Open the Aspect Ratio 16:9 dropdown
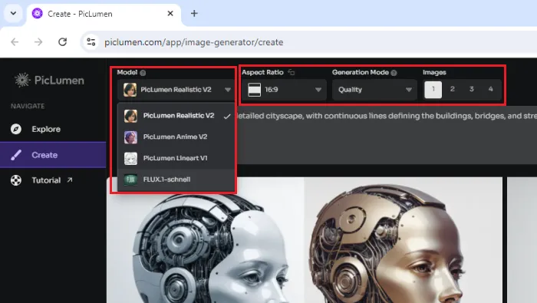This screenshot has width=537, height=303. 284,90
